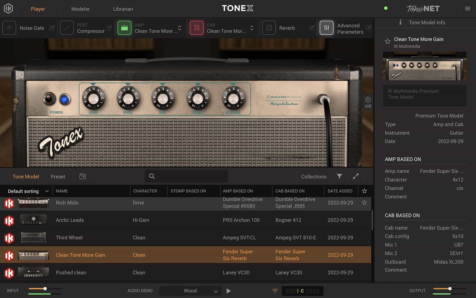This screenshot has width=476, height=298.
Task: Click the VOLUME knob
Action: (233, 98)
